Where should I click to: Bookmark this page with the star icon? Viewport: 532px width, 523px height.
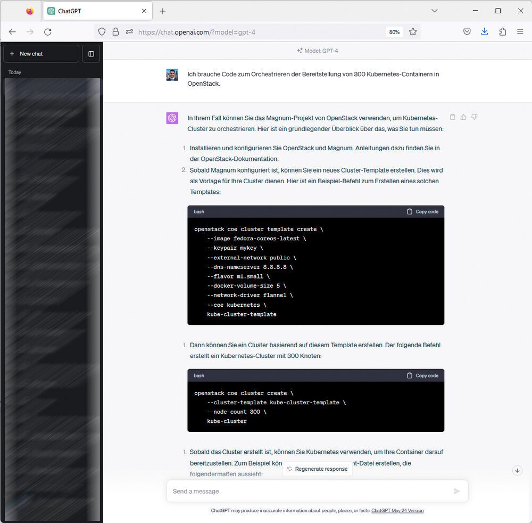coord(413,32)
